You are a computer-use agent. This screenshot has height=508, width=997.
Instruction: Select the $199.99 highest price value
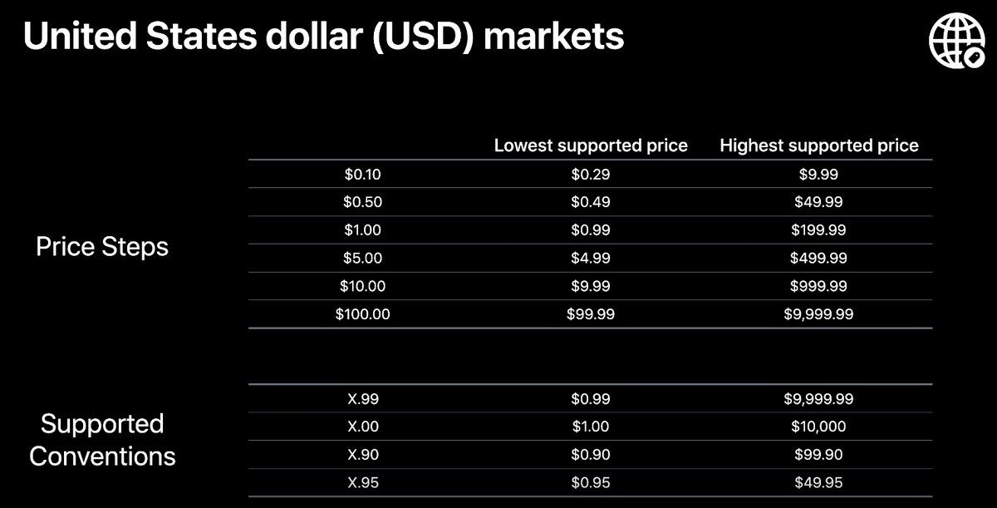click(819, 230)
